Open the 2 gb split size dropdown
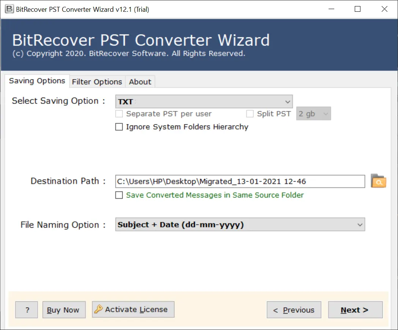The height and width of the screenshot is (330, 398). pos(313,114)
